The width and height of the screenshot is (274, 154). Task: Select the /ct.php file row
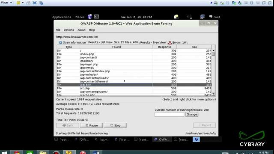click(134, 89)
